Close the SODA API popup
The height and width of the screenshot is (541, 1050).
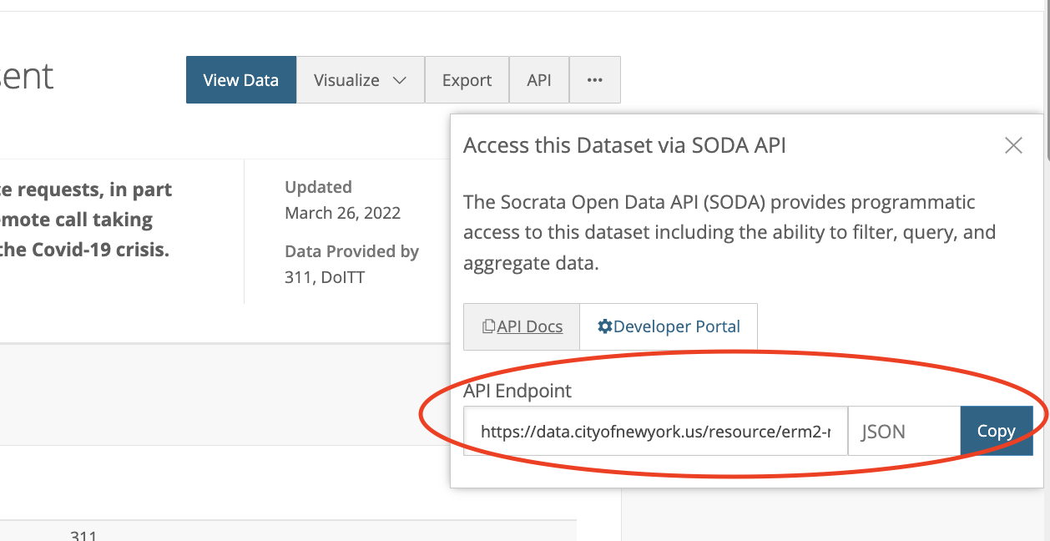[1013, 145]
